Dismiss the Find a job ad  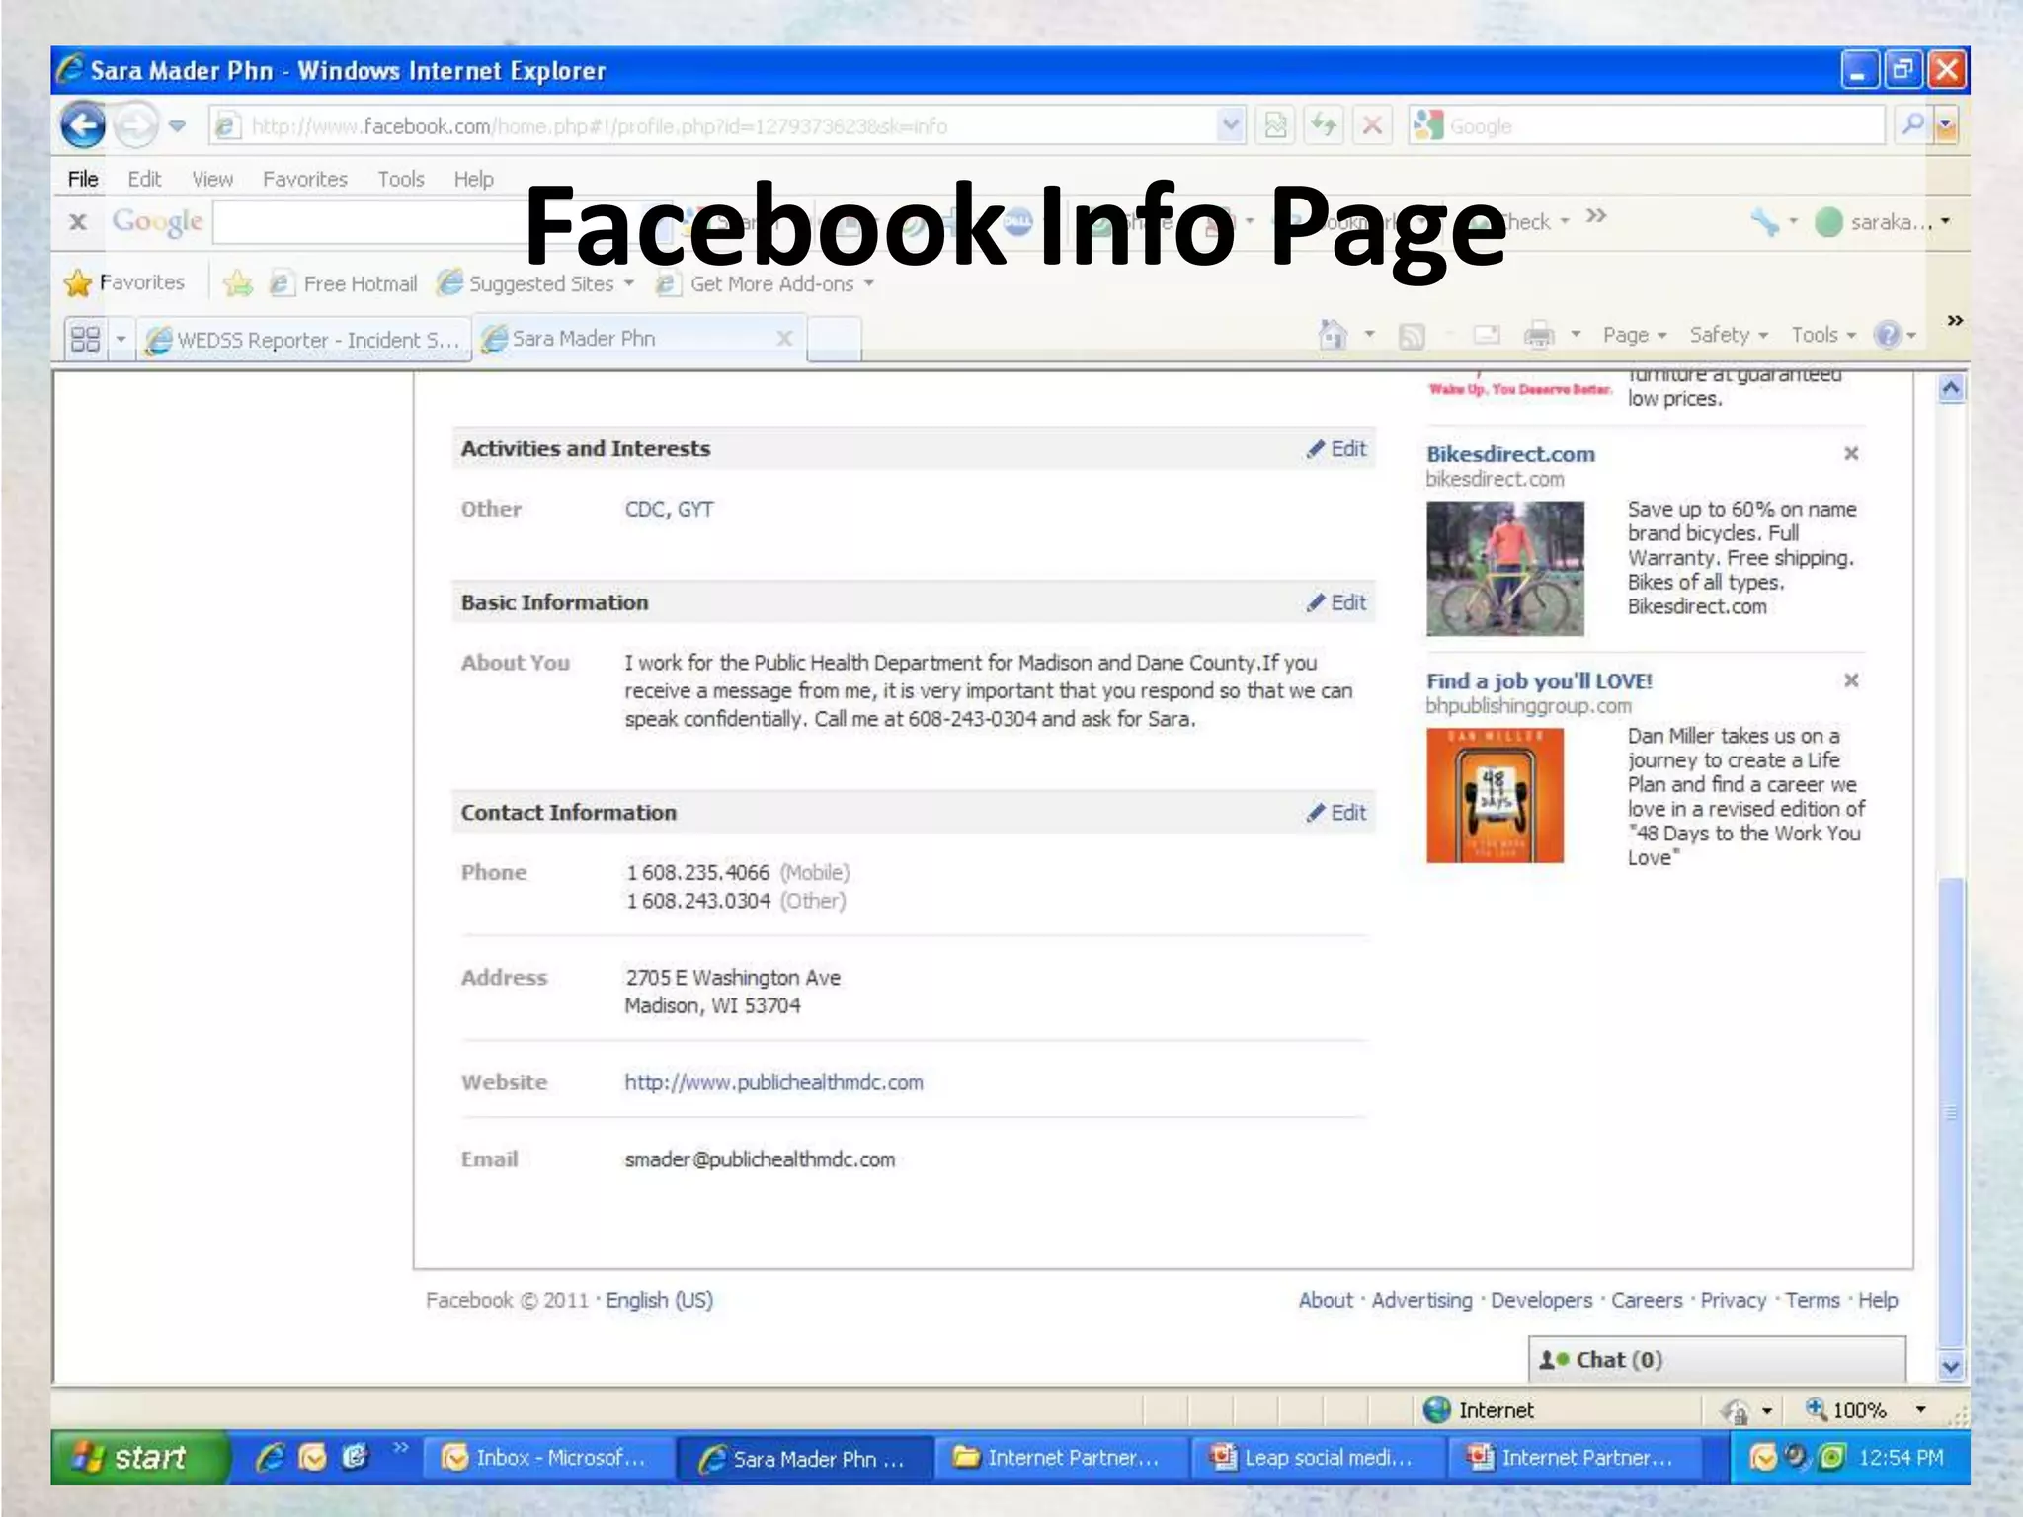pyautogui.click(x=1851, y=680)
